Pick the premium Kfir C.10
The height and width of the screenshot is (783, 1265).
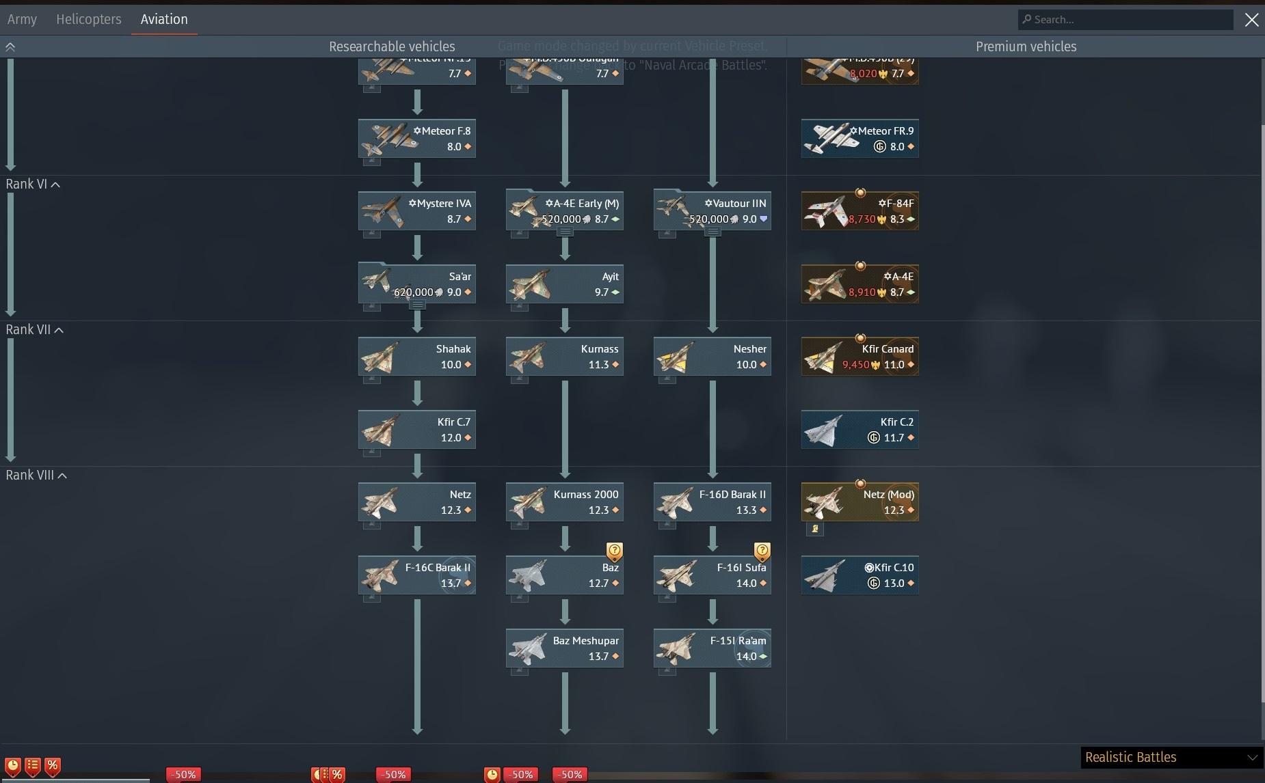pyautogui.click(x=860, y=575)
